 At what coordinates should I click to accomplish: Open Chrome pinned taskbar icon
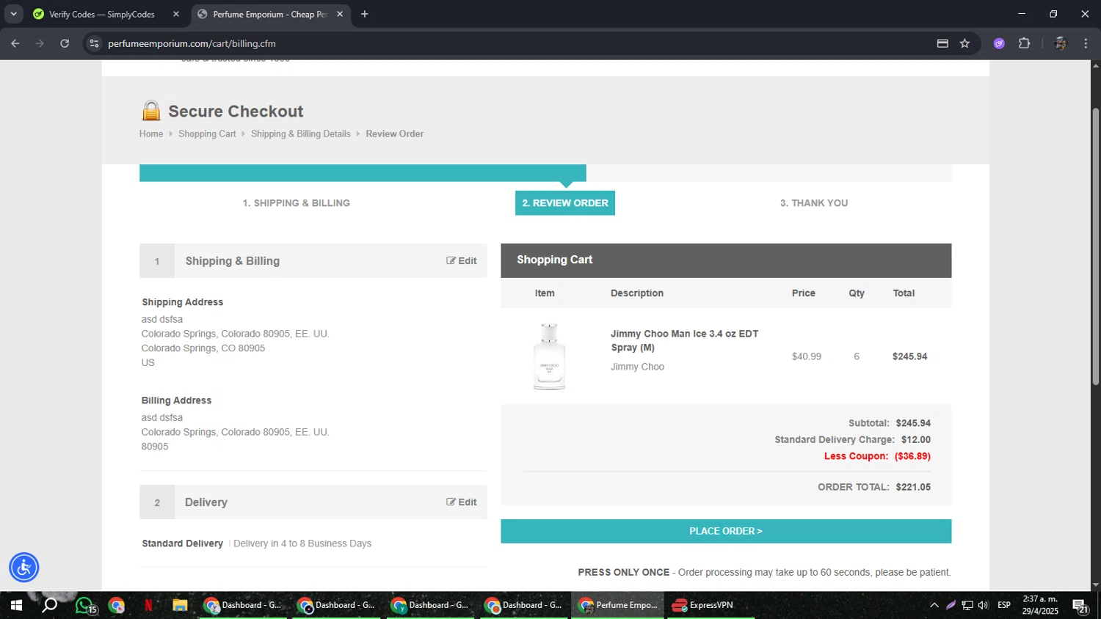click(x=117, y=605)
